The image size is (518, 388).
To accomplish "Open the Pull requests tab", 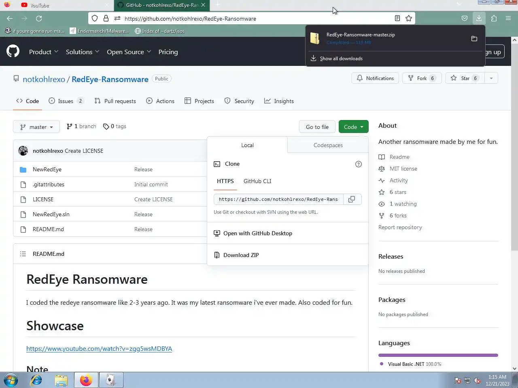I will point(115,101).
